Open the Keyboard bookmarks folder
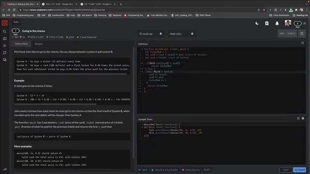The width and height of the screenshot is (310, 174). (x=115, y=15)
